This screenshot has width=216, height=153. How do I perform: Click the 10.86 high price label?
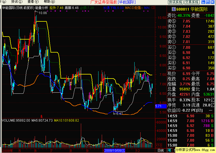(43, 13)
